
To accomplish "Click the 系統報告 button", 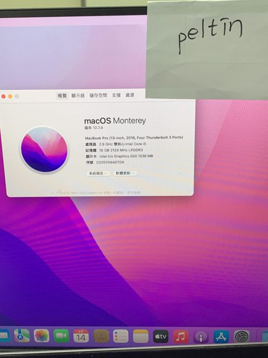I will pos(98,173).
